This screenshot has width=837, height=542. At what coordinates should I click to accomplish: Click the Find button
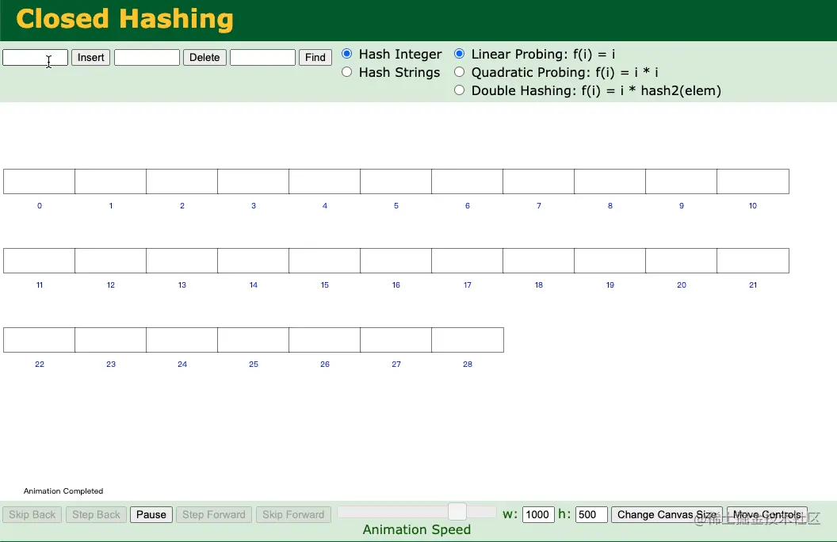[315, 57]
